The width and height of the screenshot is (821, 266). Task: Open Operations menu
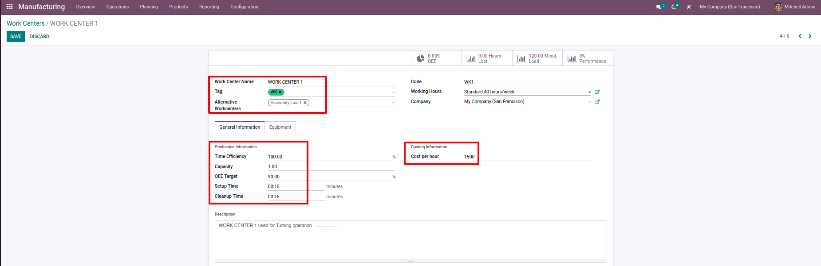(x=117, y=7)
